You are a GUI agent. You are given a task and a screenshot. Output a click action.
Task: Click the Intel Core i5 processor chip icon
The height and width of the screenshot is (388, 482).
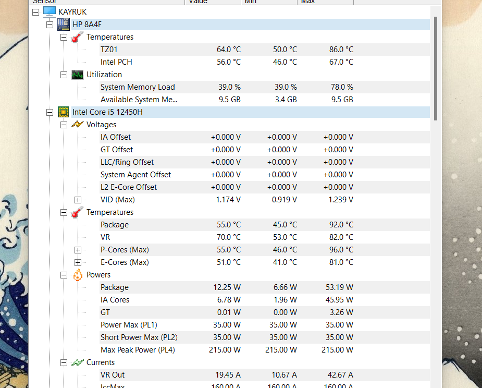(64, 112)
